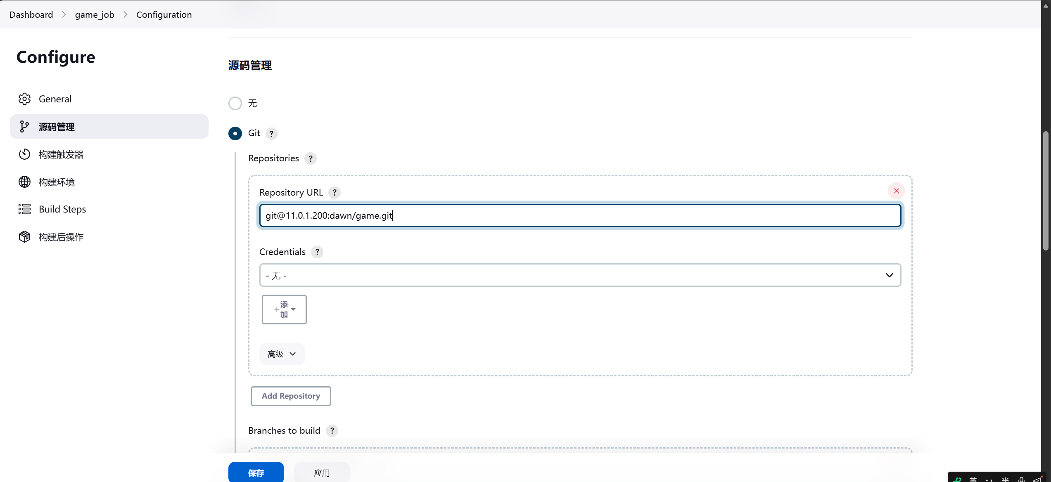Expand the 高级 advanced section
This screenshot has width=1051, height=482.
pyautogui.click(x=282, y=354)
